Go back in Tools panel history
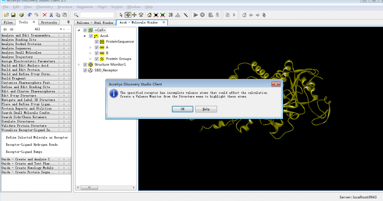This screenshot has width=383, height=201. (x=5, y=29)
